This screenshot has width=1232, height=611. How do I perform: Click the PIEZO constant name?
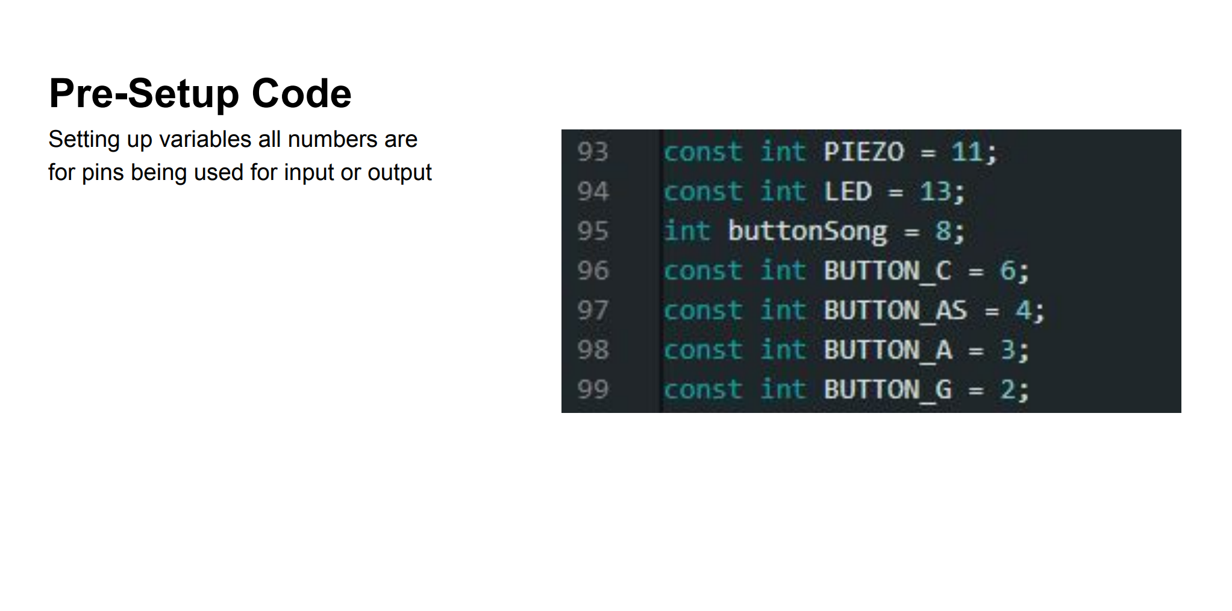coord(864,152)
